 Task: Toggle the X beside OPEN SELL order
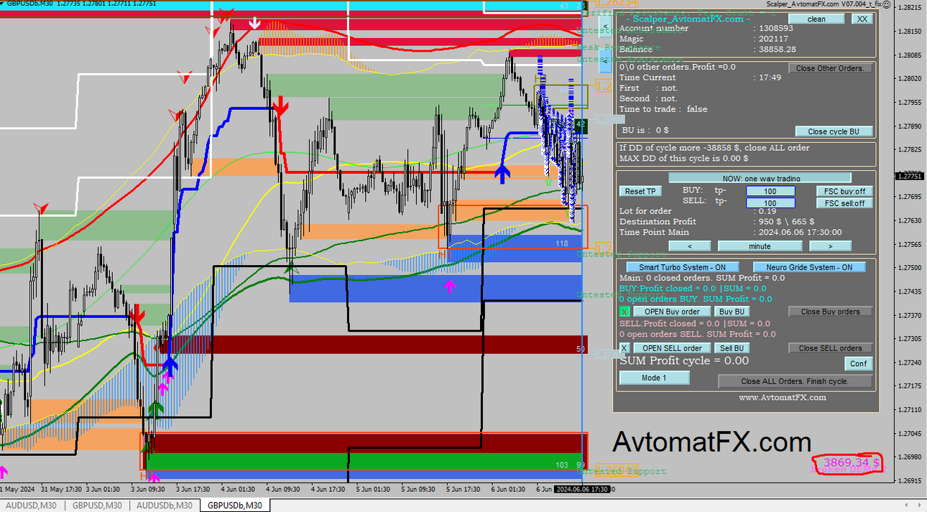624,348
